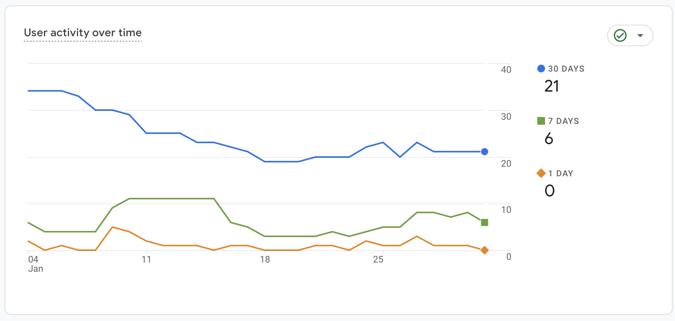Click the 04 Jan date axis label
The width and height of the screenshot is (675, 321).
click(35, 264)
